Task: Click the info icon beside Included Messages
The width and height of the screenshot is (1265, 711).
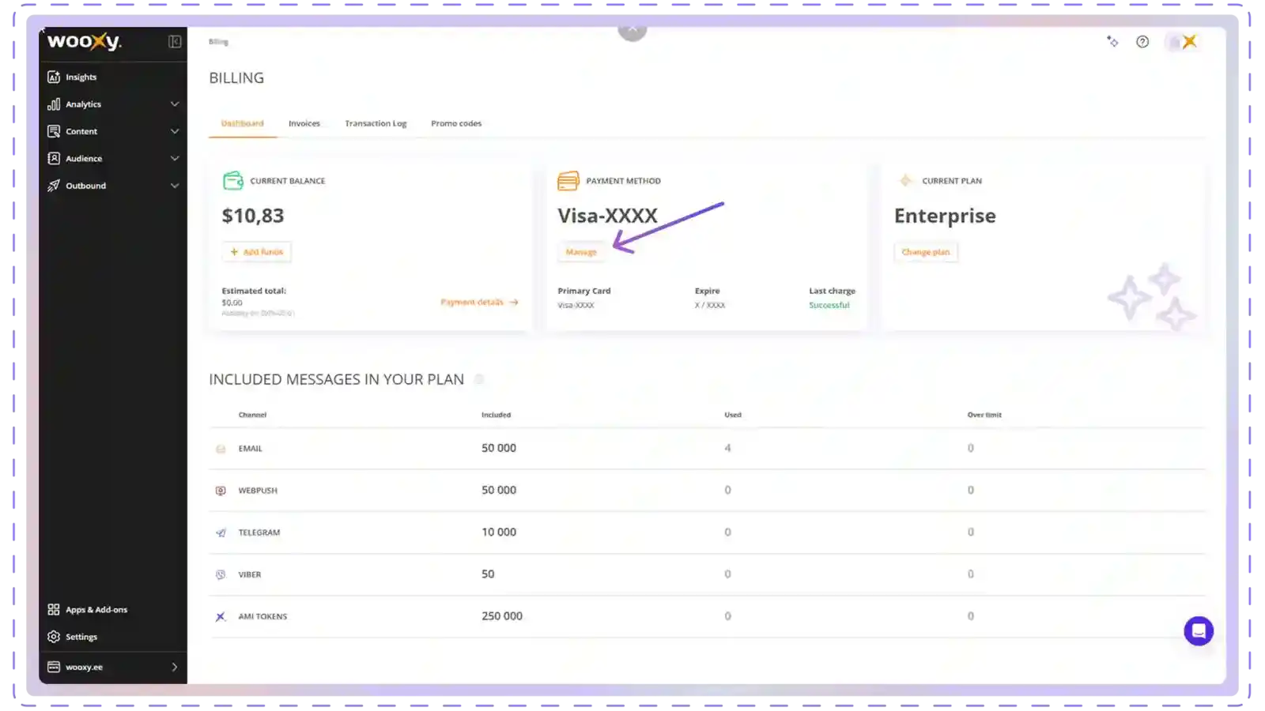Action: 478,380
